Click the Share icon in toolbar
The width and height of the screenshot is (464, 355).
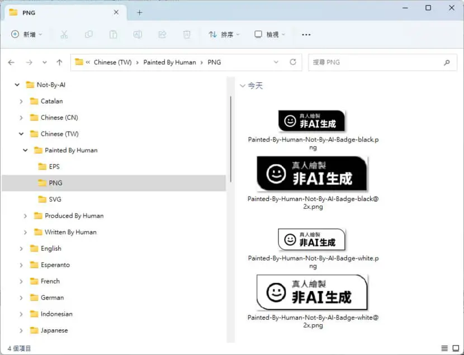(162, 35)
